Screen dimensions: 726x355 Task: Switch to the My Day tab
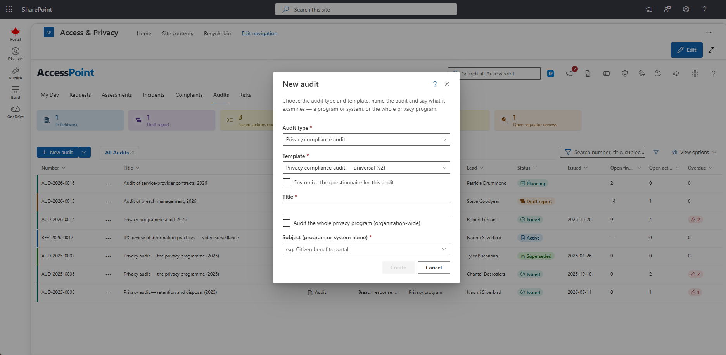(50, 95)
